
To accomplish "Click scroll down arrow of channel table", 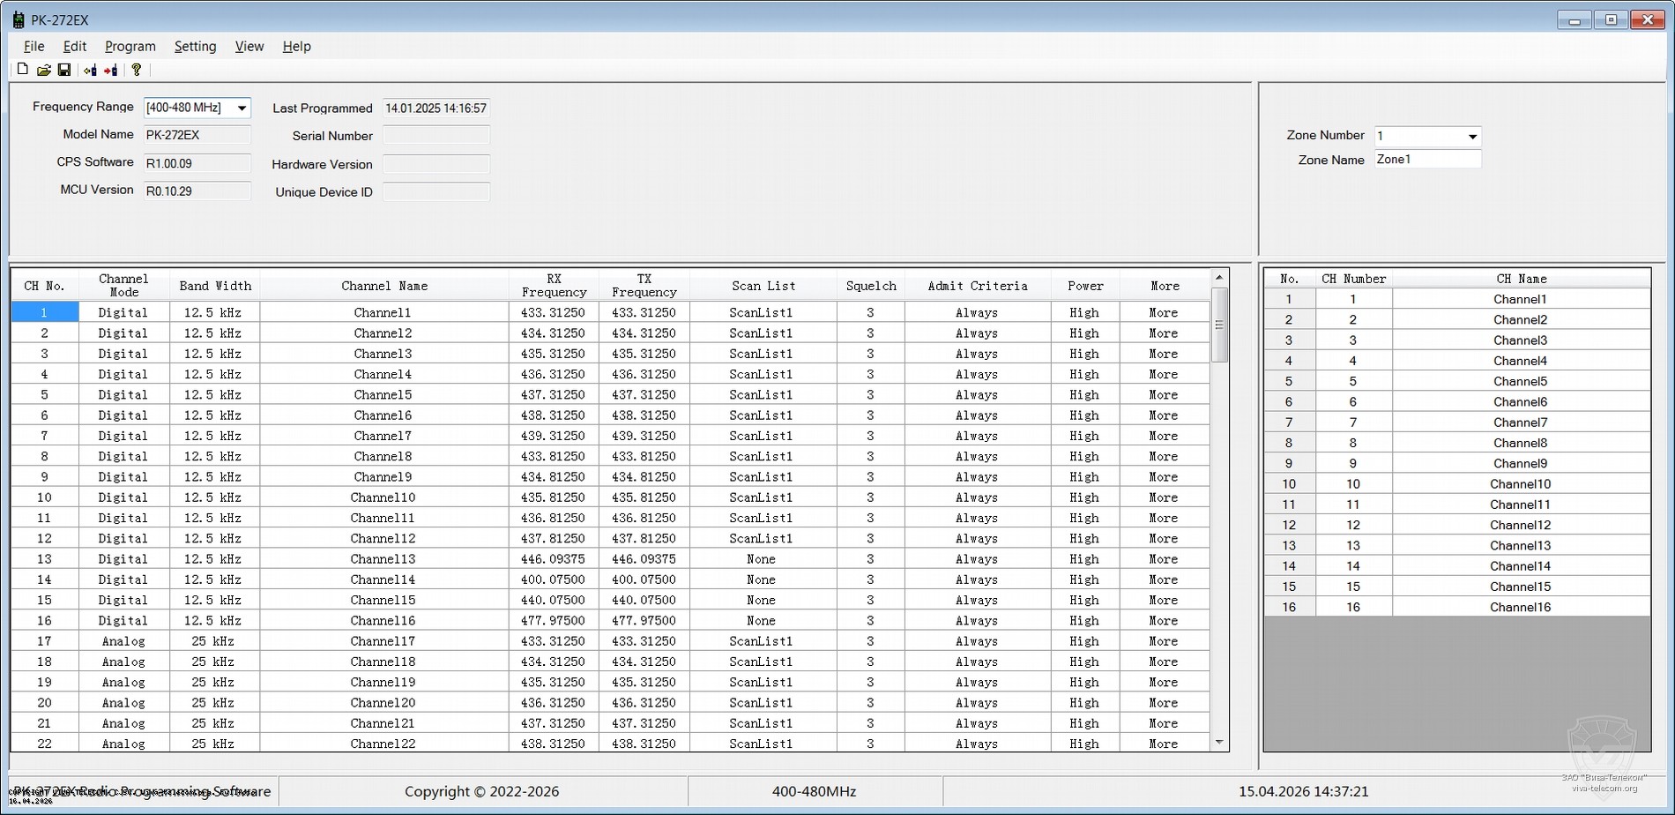I will (x=1219, y=743).
